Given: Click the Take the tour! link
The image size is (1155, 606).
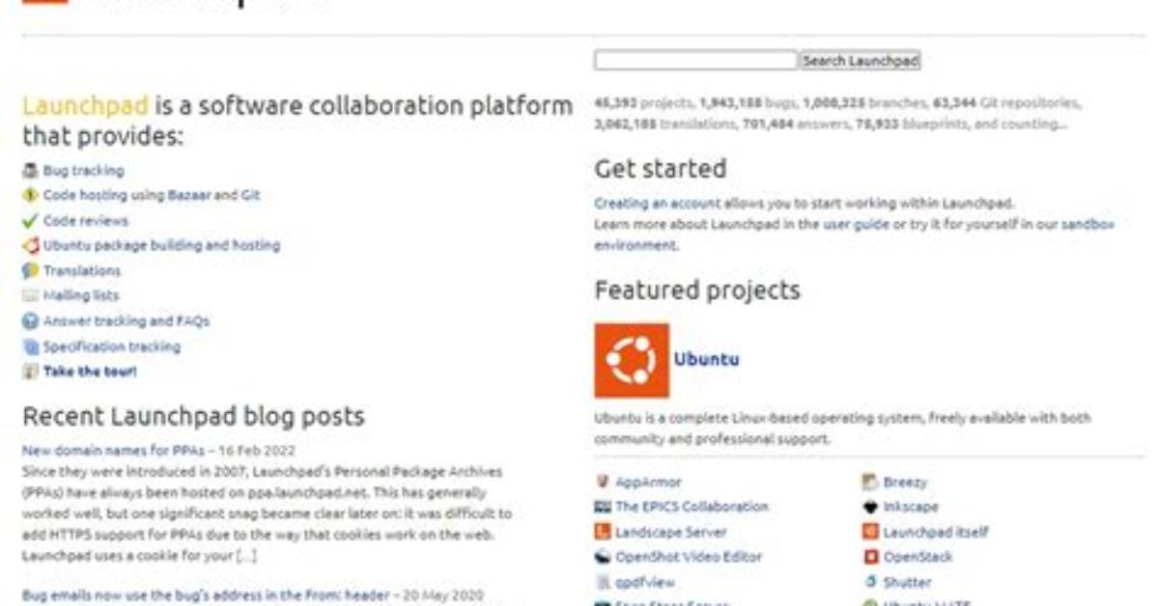Looking at the screenshot, I should click(90, 372).
